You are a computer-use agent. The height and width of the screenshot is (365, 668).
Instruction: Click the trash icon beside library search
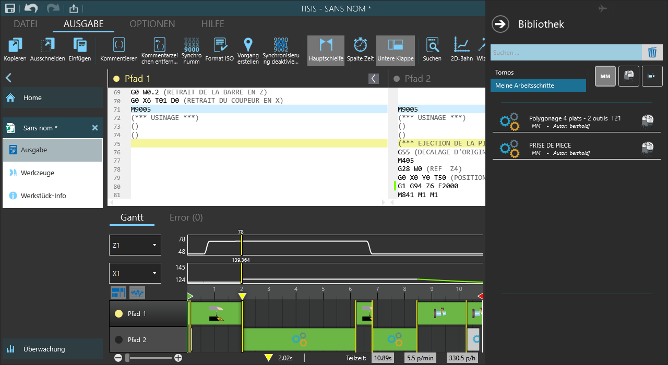pyautogui.click(x=652, y=53)
